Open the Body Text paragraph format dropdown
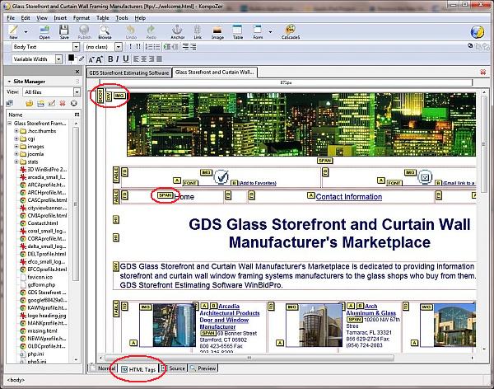 coord(77,47)
